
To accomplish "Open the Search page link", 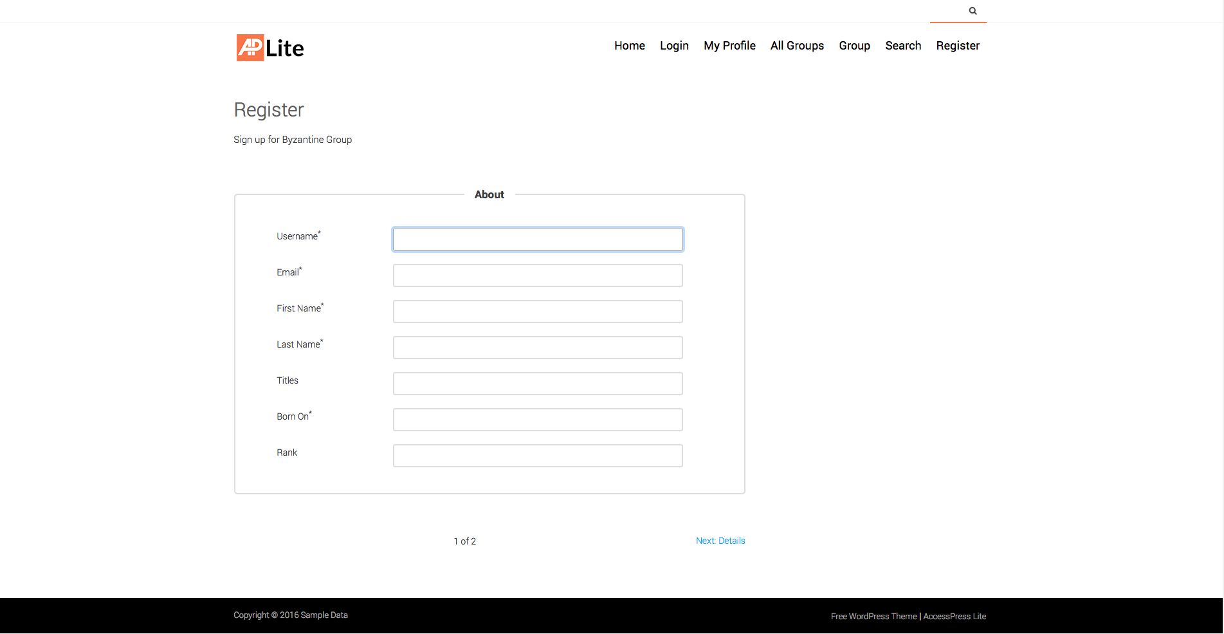I will [x=903, y=46].
